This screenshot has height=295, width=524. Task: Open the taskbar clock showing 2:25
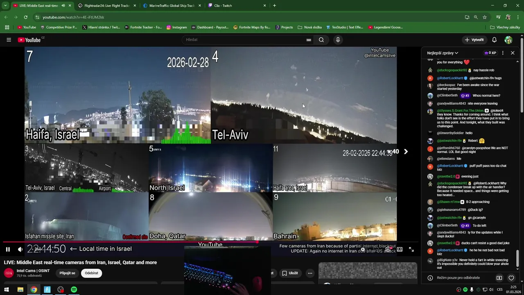(513, 290)
